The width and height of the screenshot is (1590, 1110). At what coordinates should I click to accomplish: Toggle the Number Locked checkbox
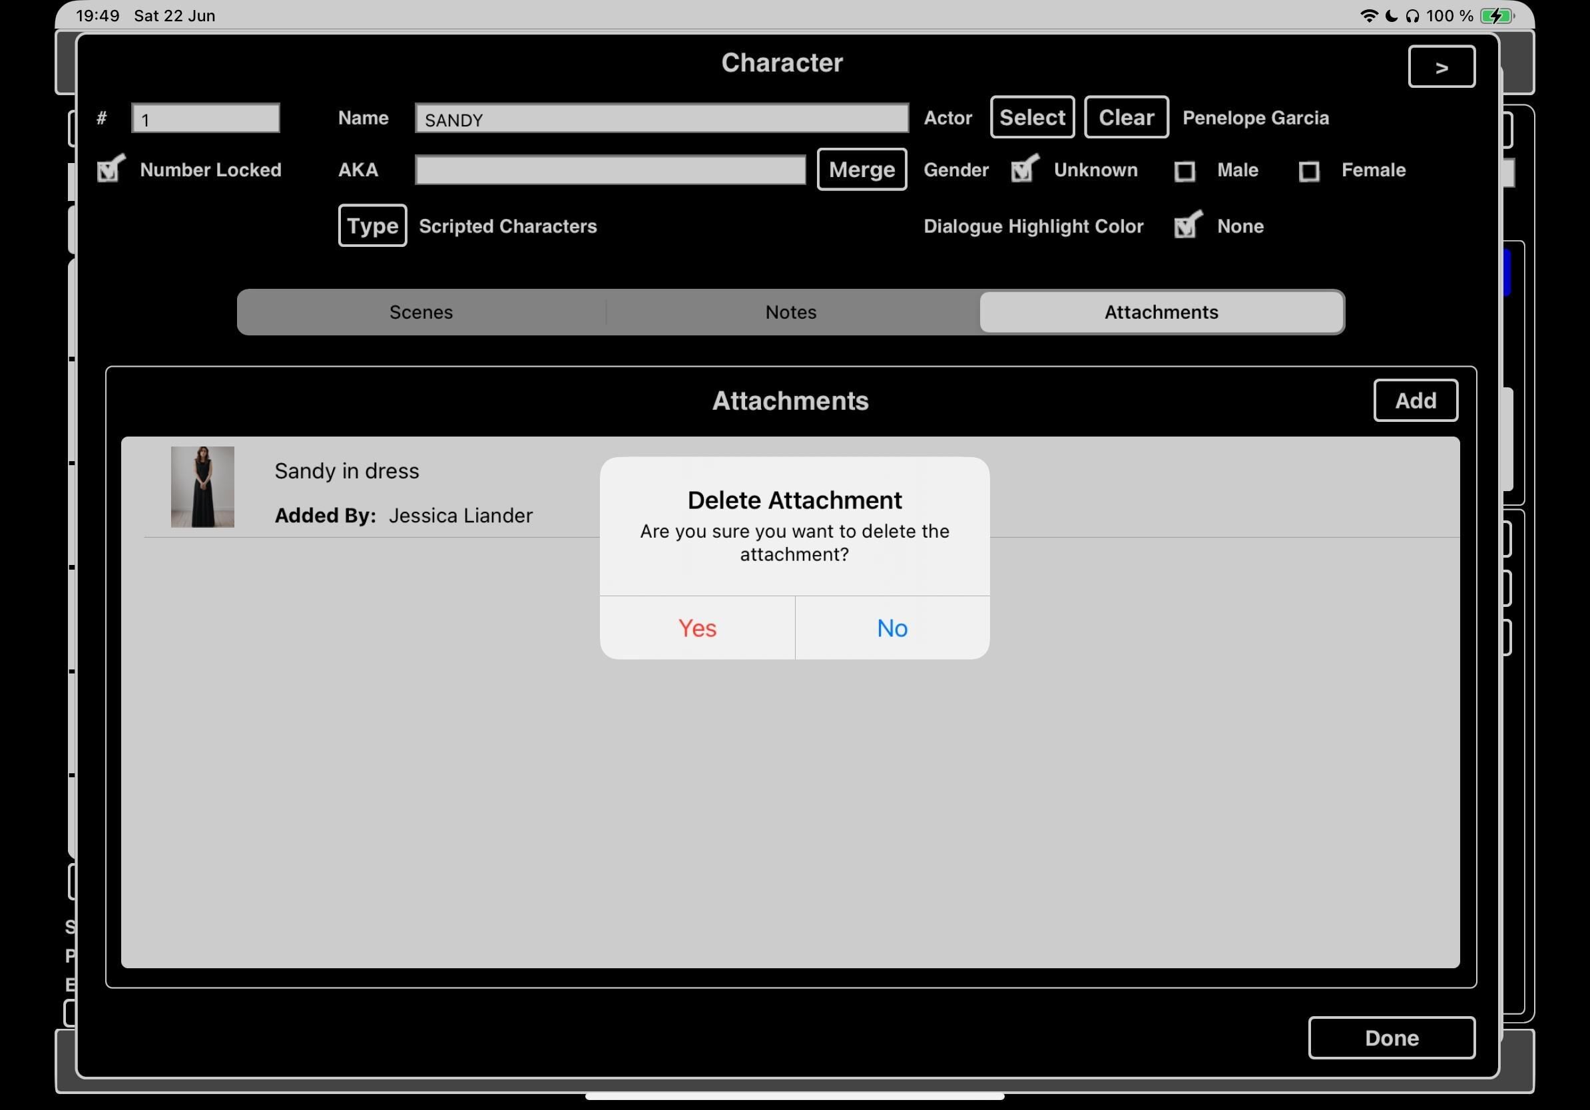tap(109, 170)
